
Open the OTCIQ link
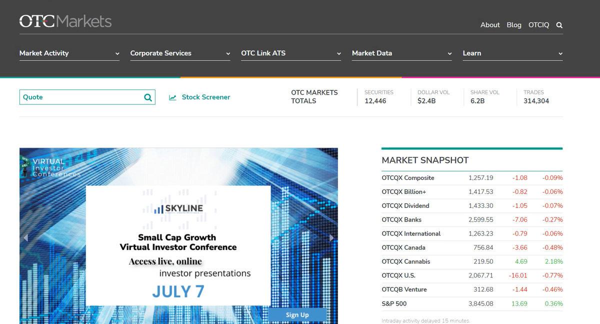pyautogui.click(x=538, y=25)
